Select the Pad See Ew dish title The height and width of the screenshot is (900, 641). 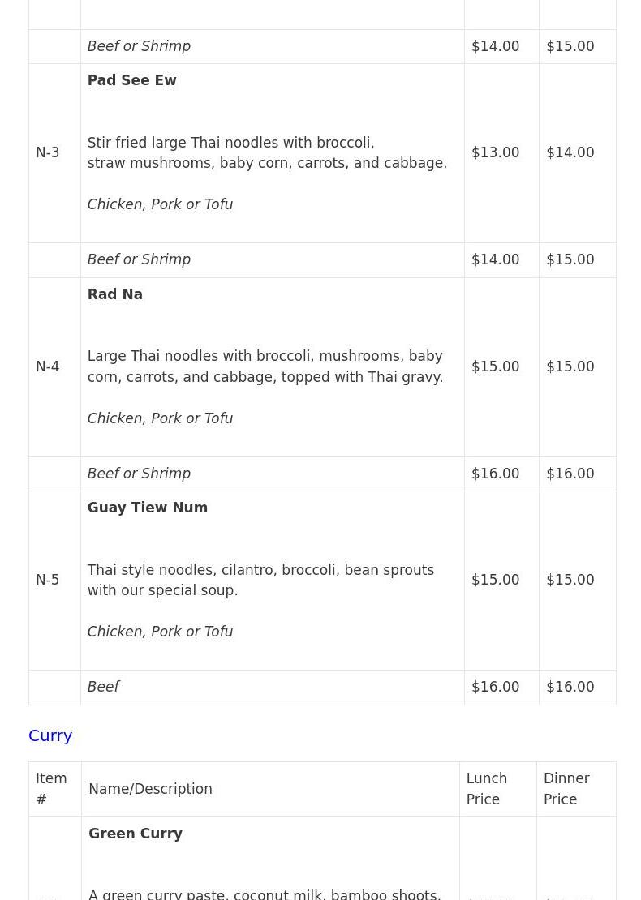click(x=131, y=80)
